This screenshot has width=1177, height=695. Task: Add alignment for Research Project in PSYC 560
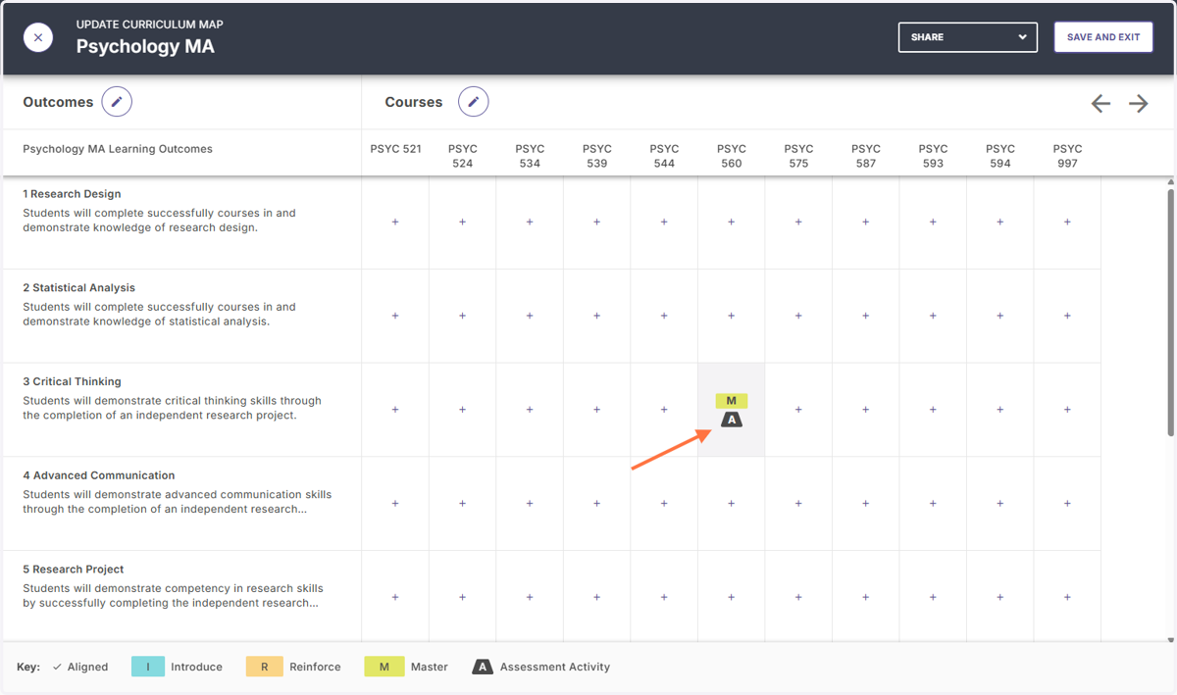[732, 597]
